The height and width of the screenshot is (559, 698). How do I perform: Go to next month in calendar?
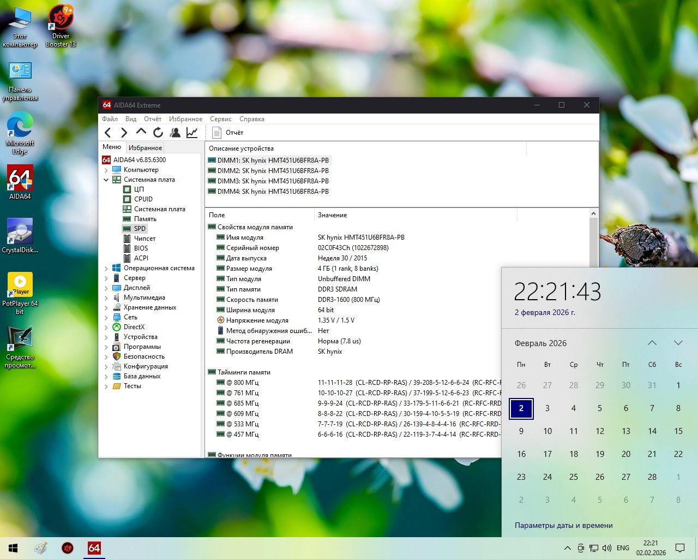click(678, 343)
